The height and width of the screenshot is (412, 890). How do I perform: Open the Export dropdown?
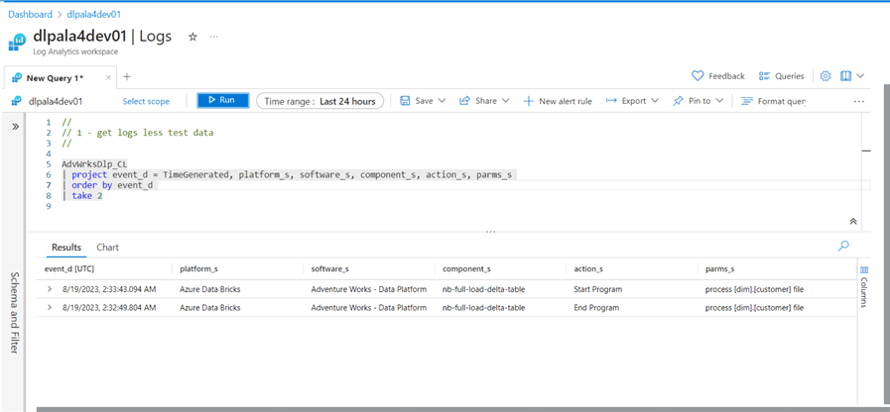click(x=632, y=101)
